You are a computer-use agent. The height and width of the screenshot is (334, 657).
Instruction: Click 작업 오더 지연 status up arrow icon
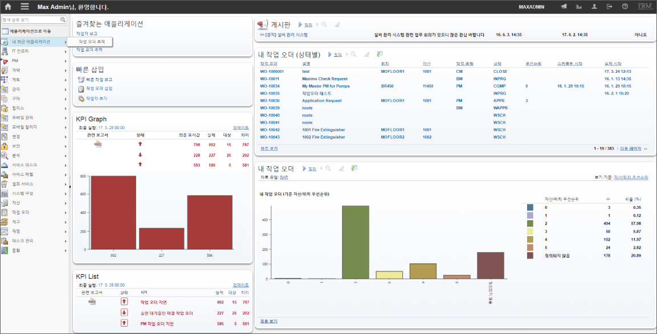tap(124, 302)
